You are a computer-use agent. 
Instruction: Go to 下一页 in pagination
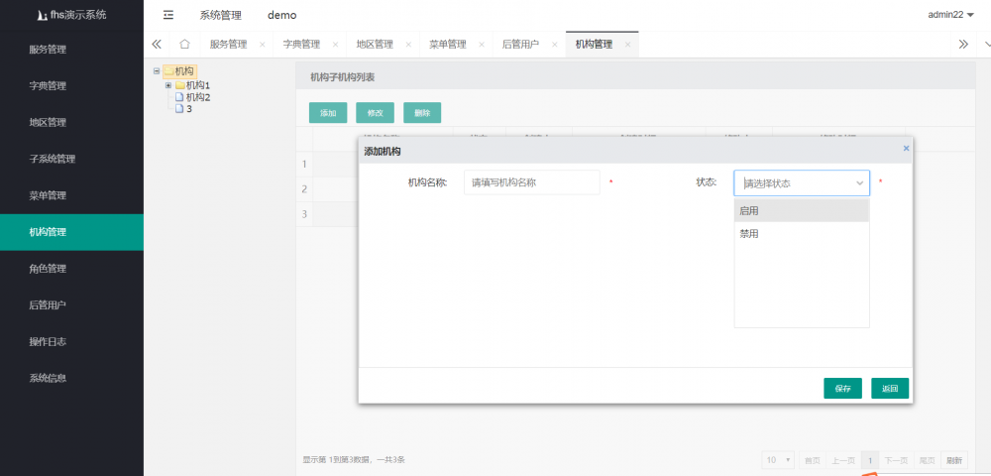click(896, 460)
